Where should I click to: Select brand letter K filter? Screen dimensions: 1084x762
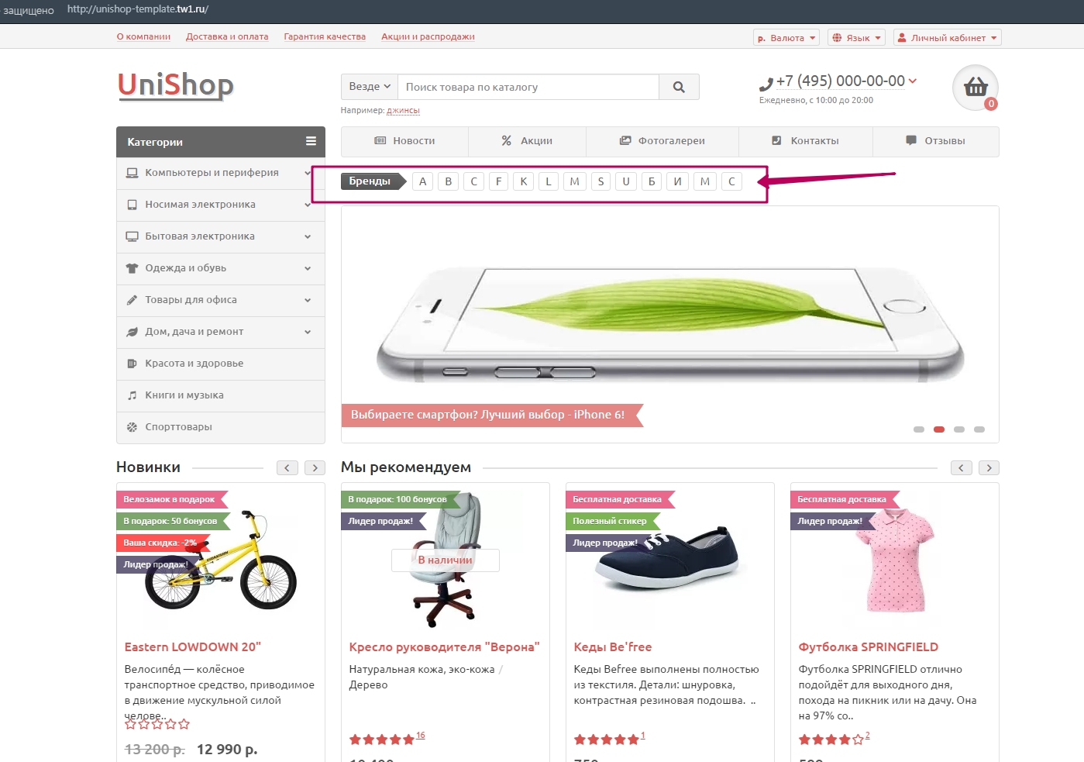point(524,181)
